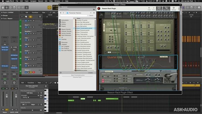Open the File menu
This screenshot has height=114, width=202.
click(17, 1)
